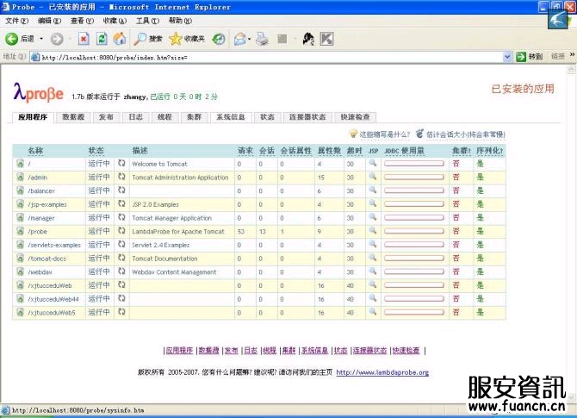Viewport: 577px width, 418px height.
Task: Click the λprobe logo
Action: pos(38,92)
